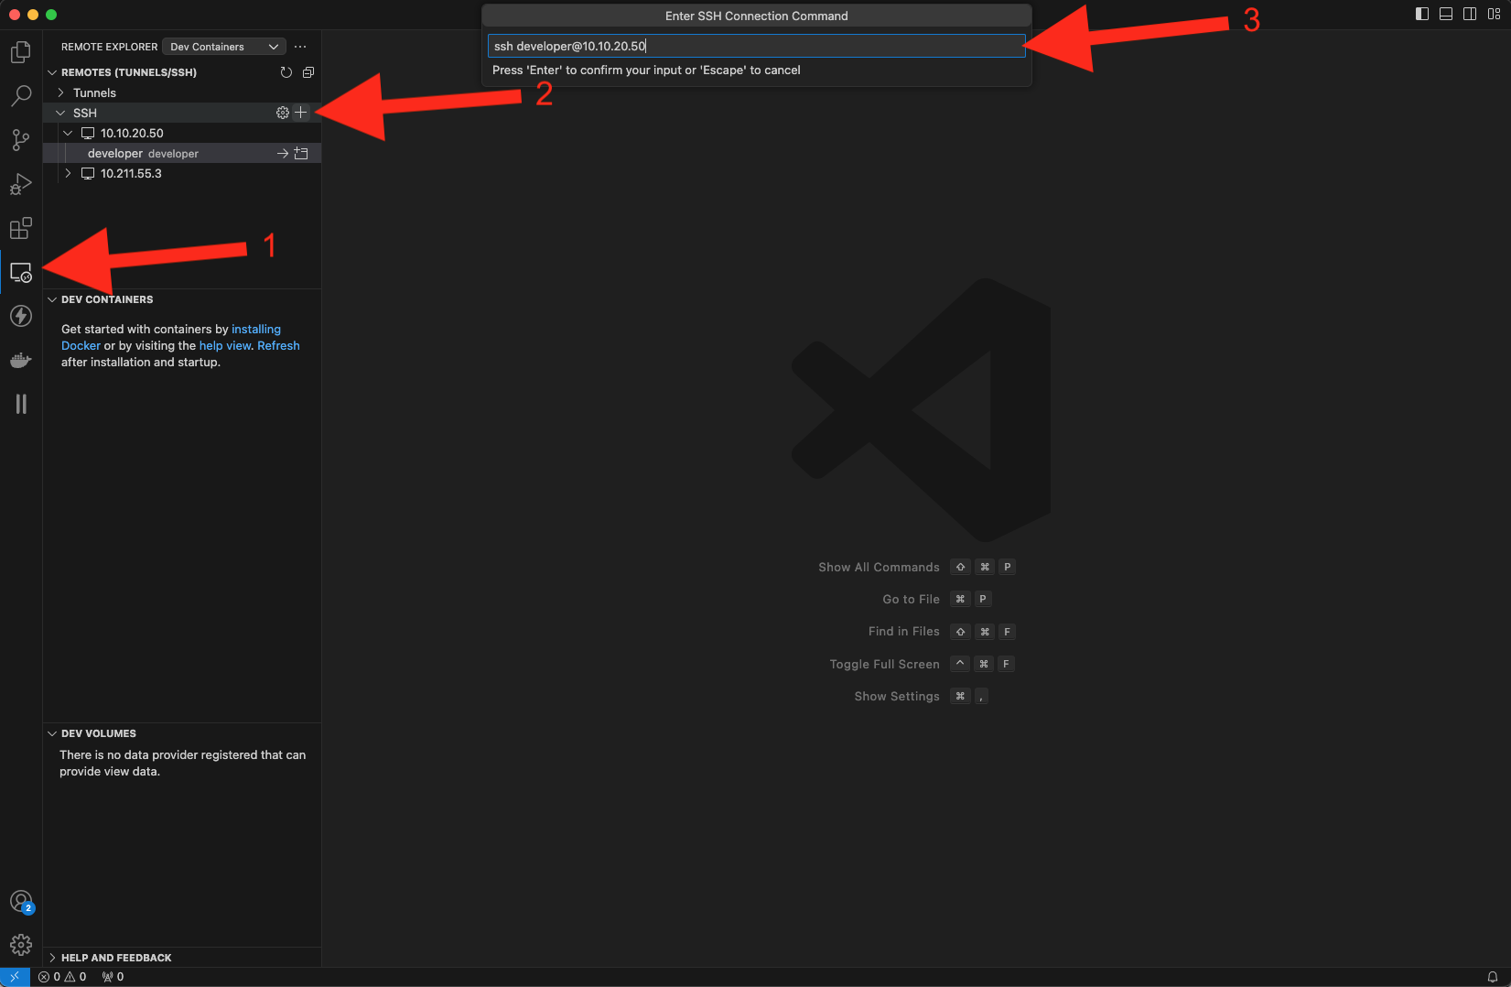Open Run and Debug view
Screen dimensions: 1511x987
(20, 184)
